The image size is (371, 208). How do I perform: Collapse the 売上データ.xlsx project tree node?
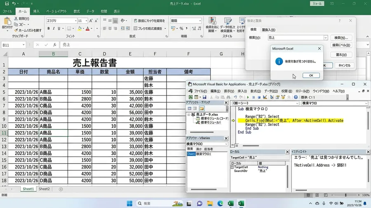(x=189, y=115)
